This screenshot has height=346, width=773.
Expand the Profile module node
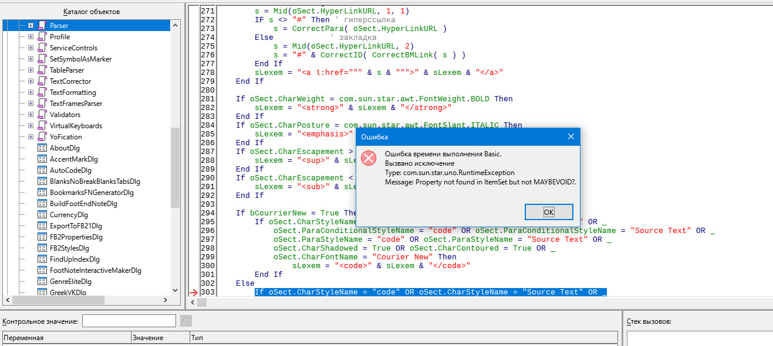(x=31, y=37)
